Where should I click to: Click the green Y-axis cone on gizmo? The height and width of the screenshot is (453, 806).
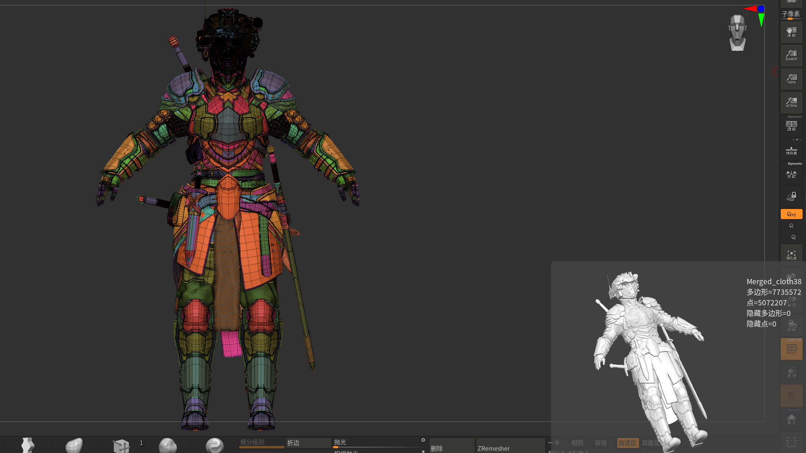[x=761, y=20]
